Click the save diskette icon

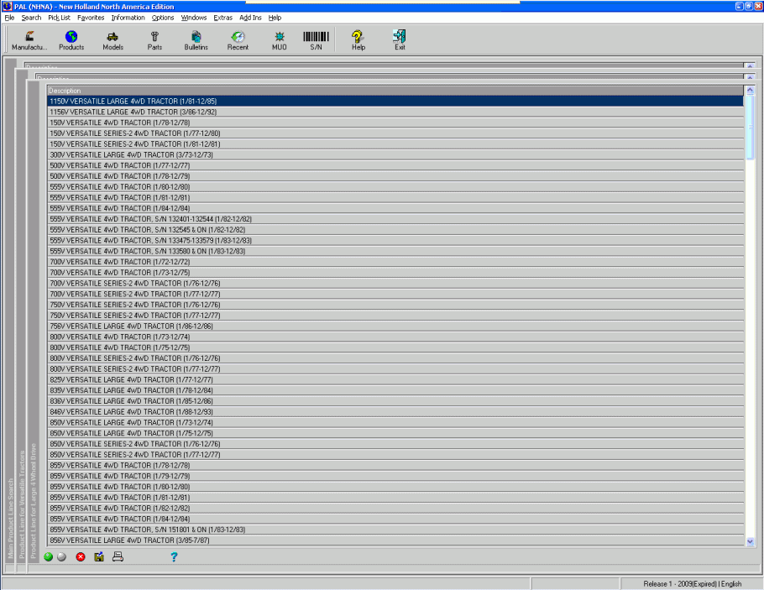pyautogui.click(x=99, y=556)
